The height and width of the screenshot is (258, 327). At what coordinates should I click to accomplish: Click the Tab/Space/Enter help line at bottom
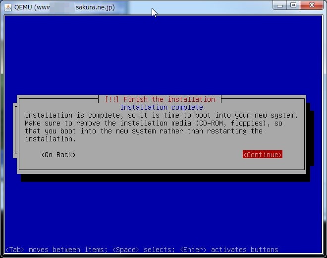coord(142,250)
